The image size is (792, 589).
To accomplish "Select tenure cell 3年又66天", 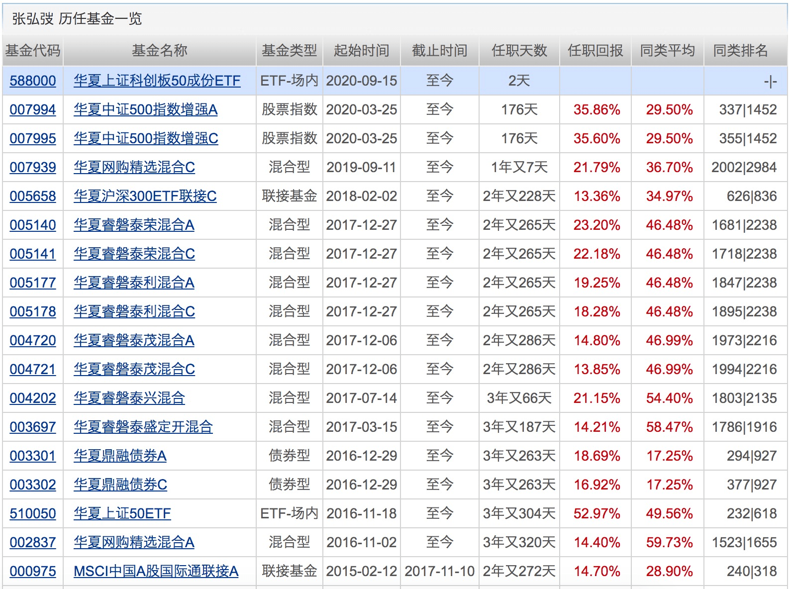I will 519,398.
